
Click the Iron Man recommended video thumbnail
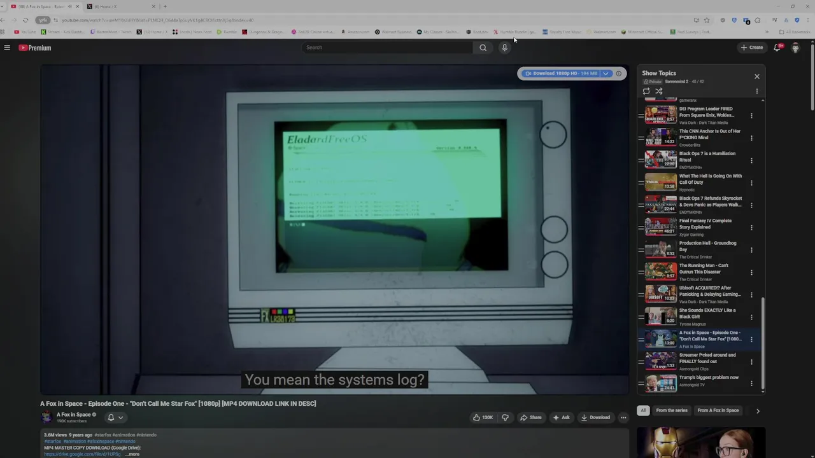pyautogui.click(x=701, y=442)
